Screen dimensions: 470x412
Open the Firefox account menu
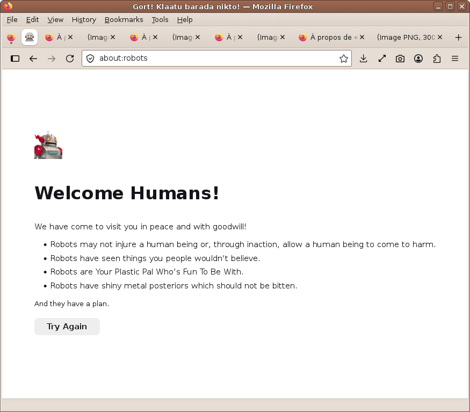coord(418,59)
